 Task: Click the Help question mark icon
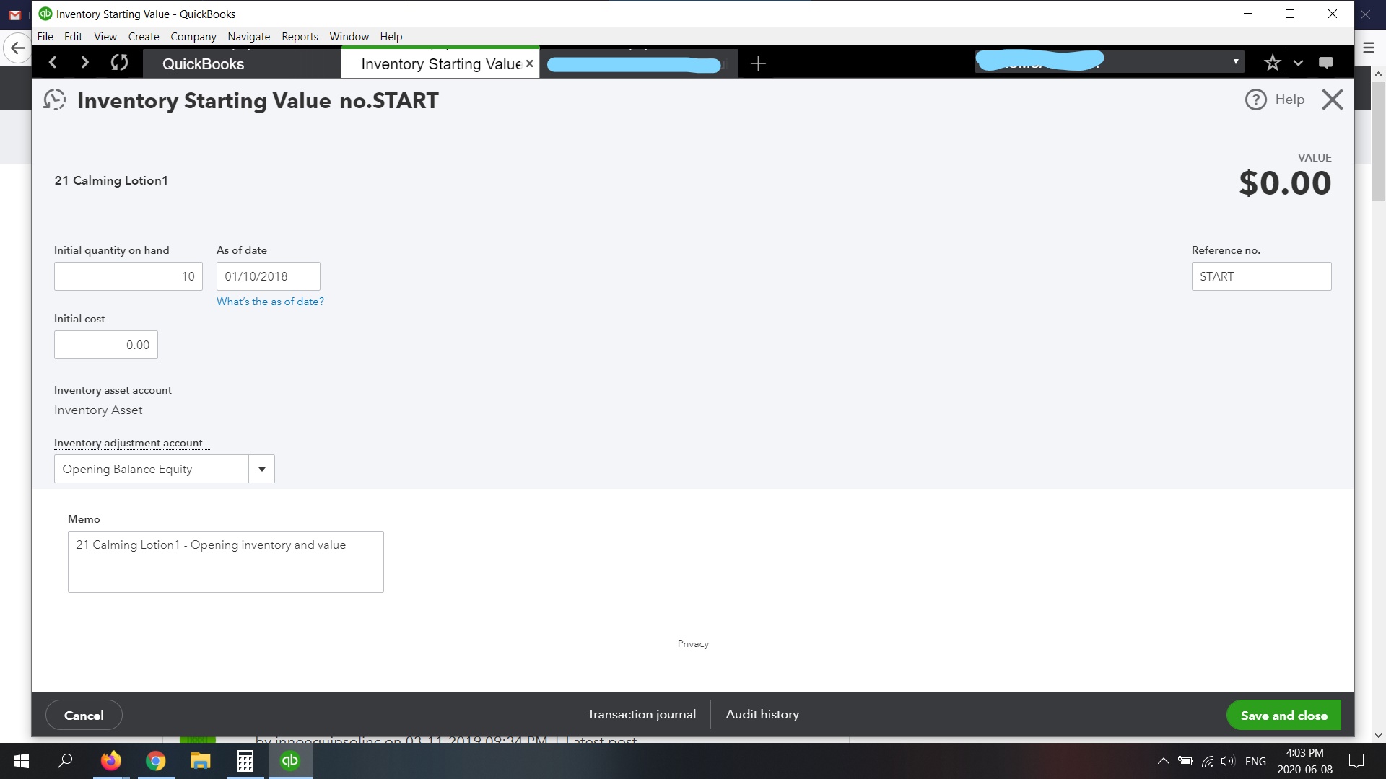tap(1256, 100)
